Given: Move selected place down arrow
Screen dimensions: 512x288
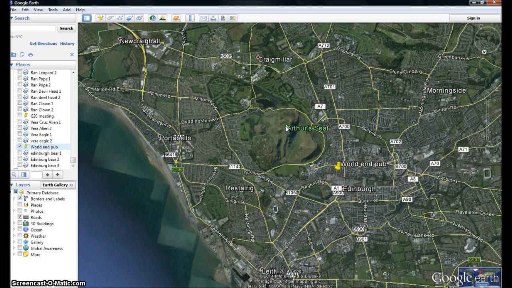Looking at the screenshot, I should (x=57, y=174).
